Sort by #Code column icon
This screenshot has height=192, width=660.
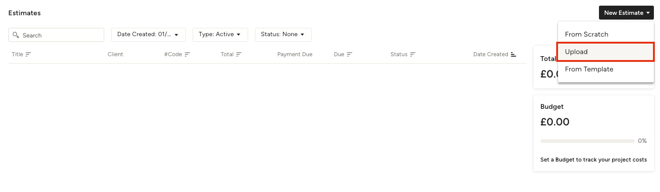(x=187, y=54)
